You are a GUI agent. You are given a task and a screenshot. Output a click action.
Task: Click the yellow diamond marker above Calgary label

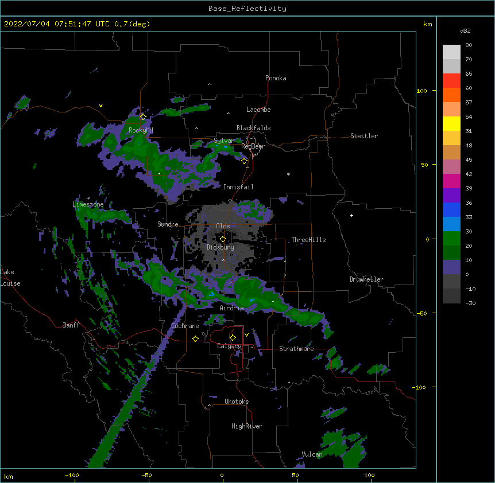point(233,338)
